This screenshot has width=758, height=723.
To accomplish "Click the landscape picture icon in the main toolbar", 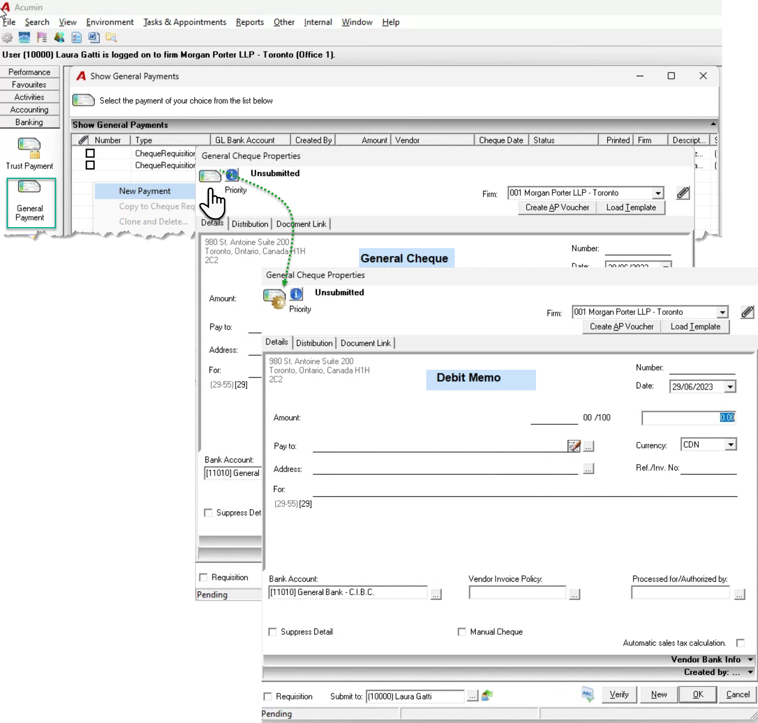I will tap(24, 38).
